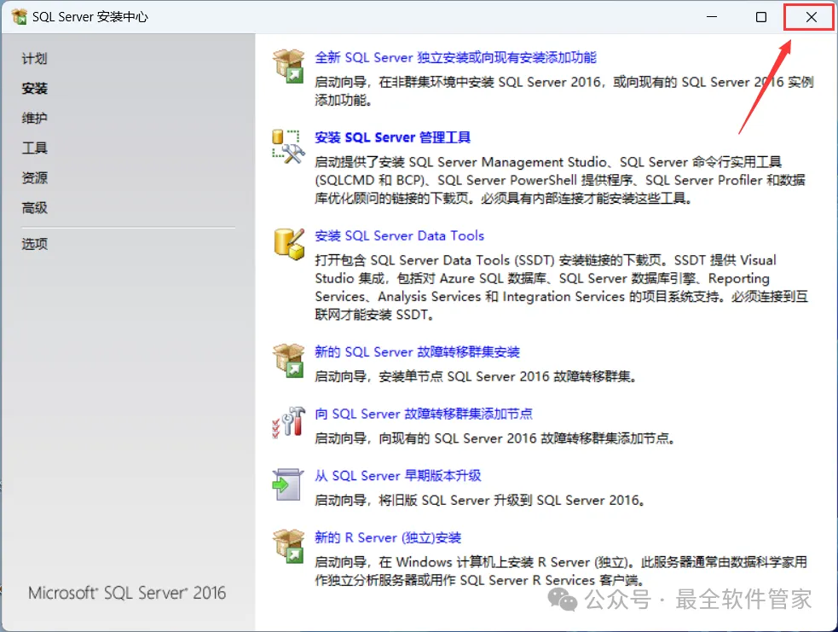This screenshot has width=838, height=632.
Task: Maximize the SQL Server 安装中心 window
Action: pos(761,16)
